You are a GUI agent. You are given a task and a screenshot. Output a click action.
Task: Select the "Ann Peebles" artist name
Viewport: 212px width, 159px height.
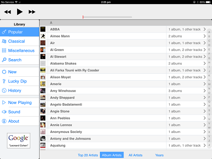(x=60, y=118)
